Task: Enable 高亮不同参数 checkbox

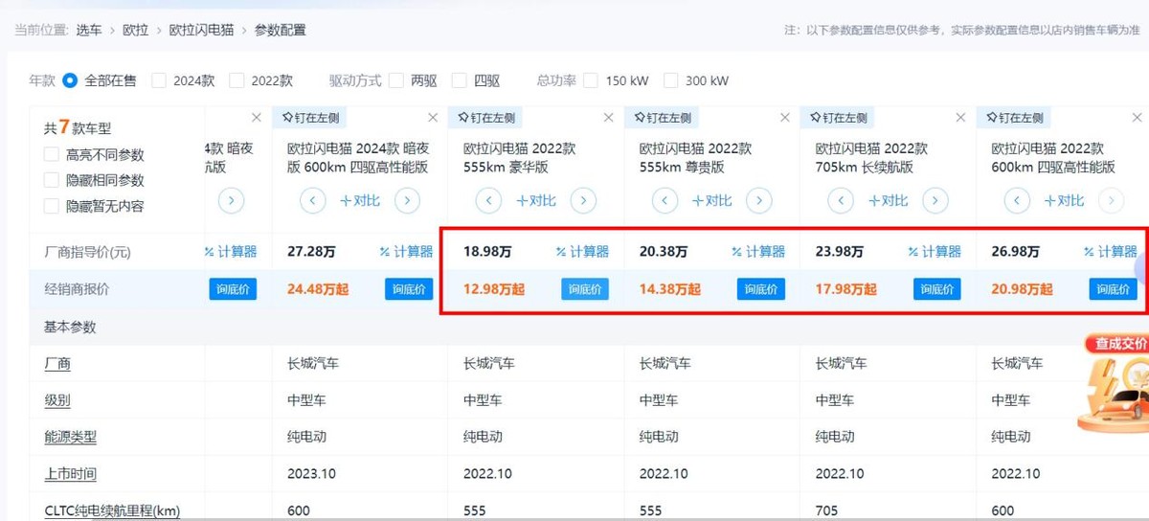Action: click(51, 155)
